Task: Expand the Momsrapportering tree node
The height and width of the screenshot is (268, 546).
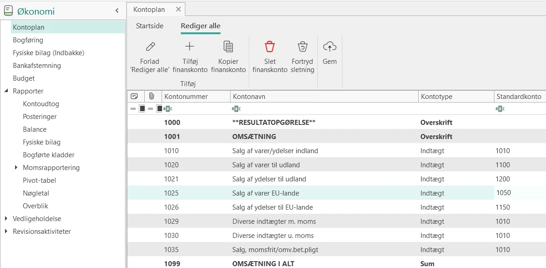Action: 16,168
